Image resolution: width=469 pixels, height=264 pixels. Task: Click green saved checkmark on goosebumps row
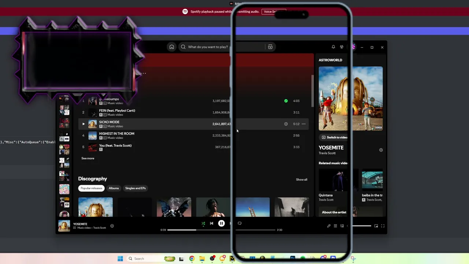[x=286, y=101]
